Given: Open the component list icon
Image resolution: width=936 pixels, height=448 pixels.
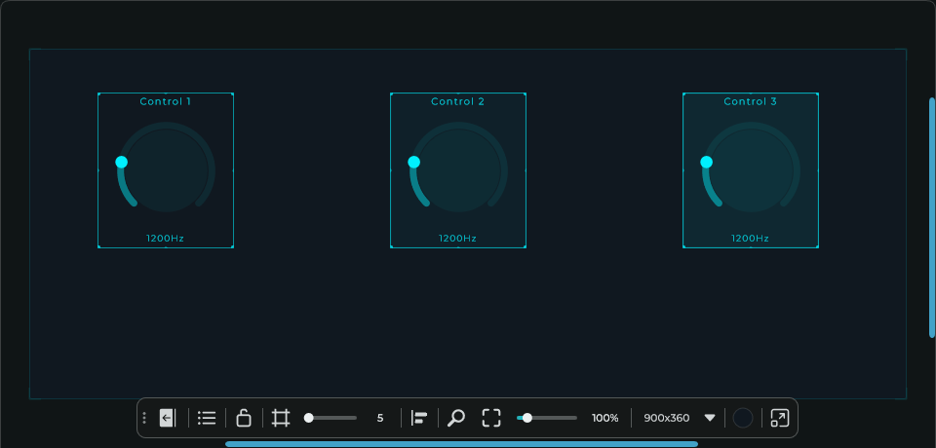Looking at the screenshot, I should [207, 418].
